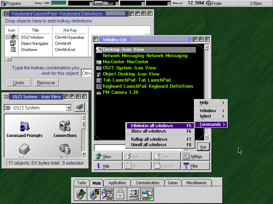Click the magnifying glass icon in OS/2 System window
The image size is (273, 204).
(x=65, y=149)
